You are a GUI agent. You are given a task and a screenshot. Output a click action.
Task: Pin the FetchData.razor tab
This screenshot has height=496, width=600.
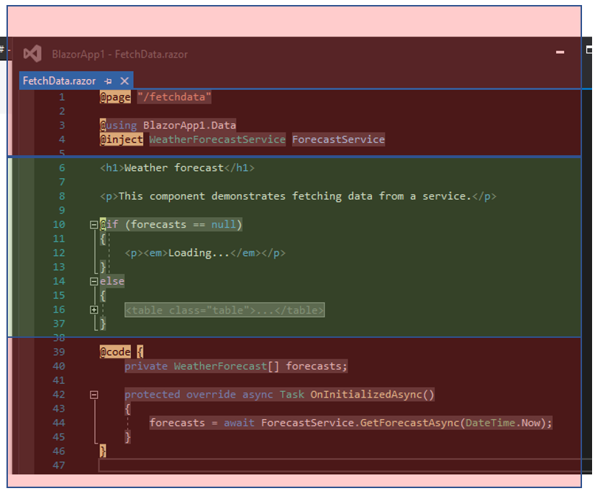(x=109, y=81)
